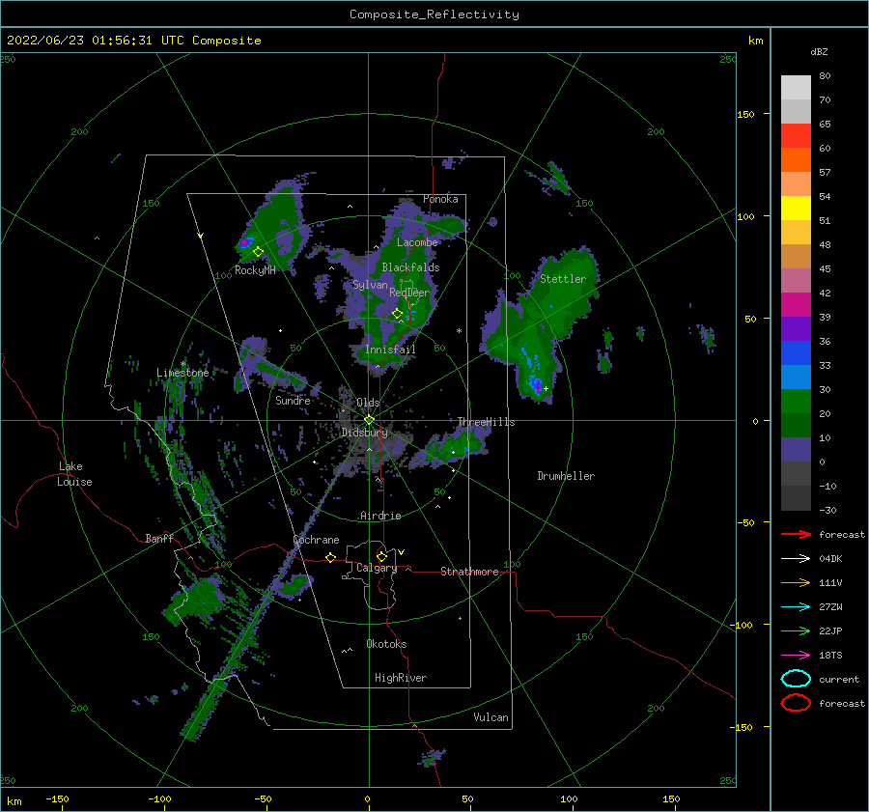The height and width of the screenshot is (812, 869).
Task: Click the ThreeHills town label
Action: pos(486,422)
